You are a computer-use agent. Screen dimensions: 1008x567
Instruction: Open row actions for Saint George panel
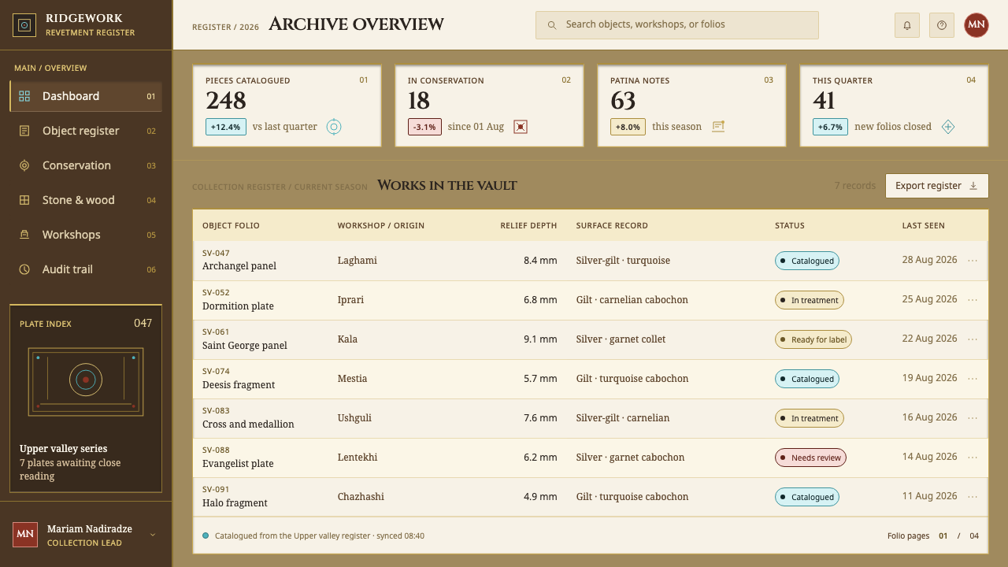(x=973, y=339)
